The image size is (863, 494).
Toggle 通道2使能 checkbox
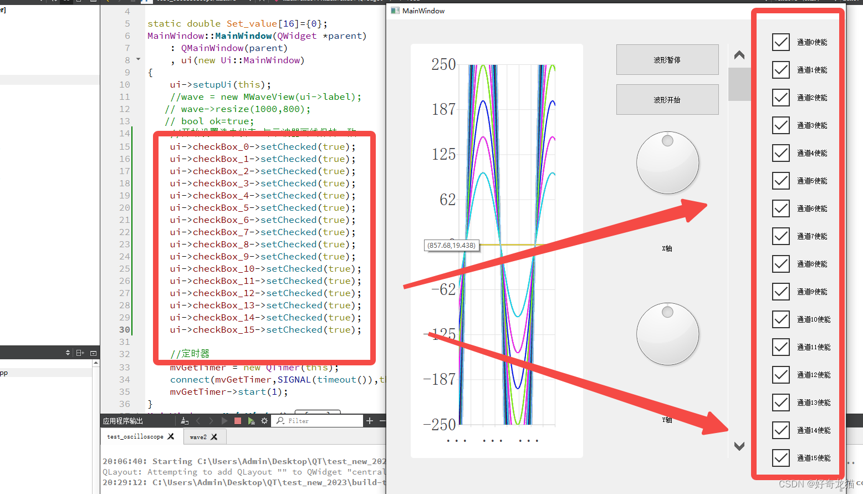tap(781, 98)
